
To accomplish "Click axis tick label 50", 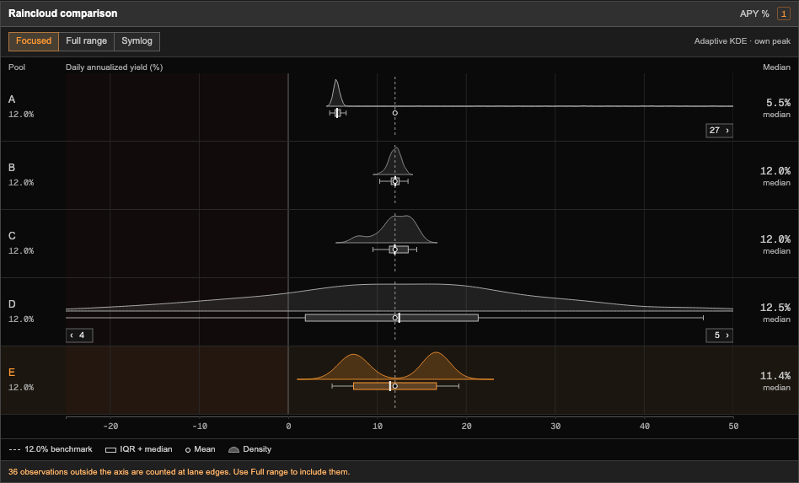I will click(x=733, y=427).
